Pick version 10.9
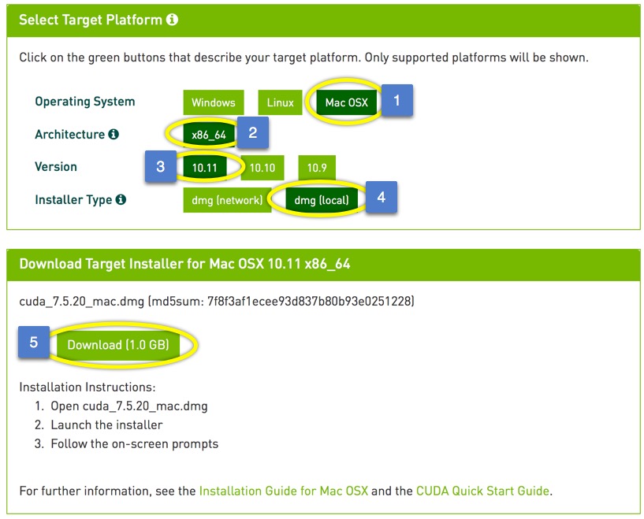This screenshot has height=519, width=644. coord(317,168)
